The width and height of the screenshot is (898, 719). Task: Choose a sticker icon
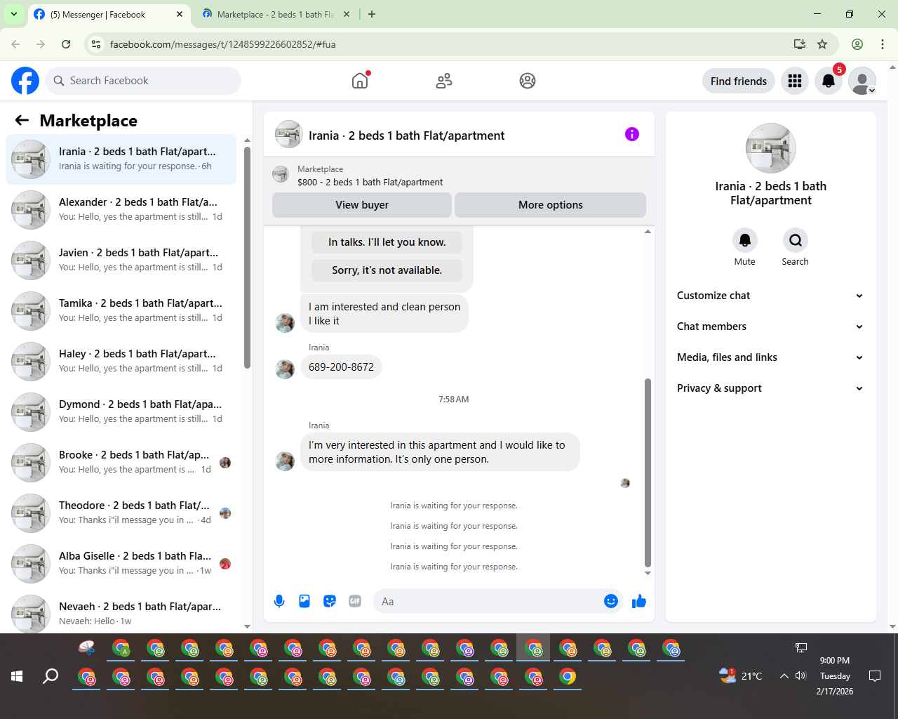tap(330, 601)
